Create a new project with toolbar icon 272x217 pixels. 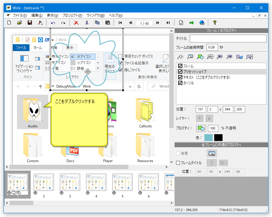point(9,23)
